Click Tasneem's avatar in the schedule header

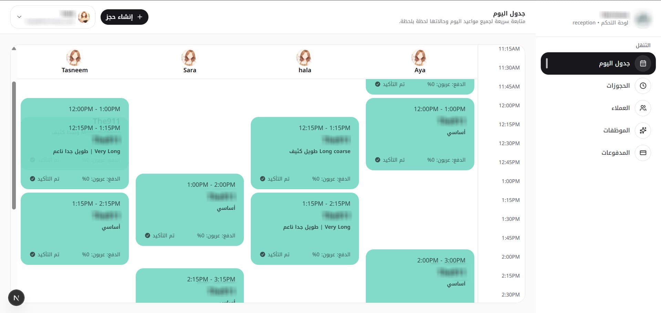click(74, 57)
